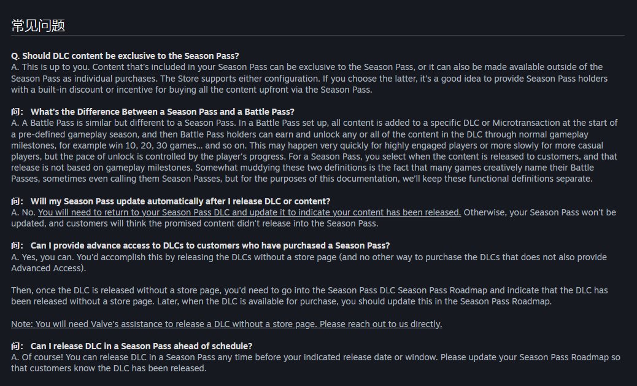Click the 'Will my Season Pass update automatically' question
Viewport: 637px width, 386px height.
(180, 201)
